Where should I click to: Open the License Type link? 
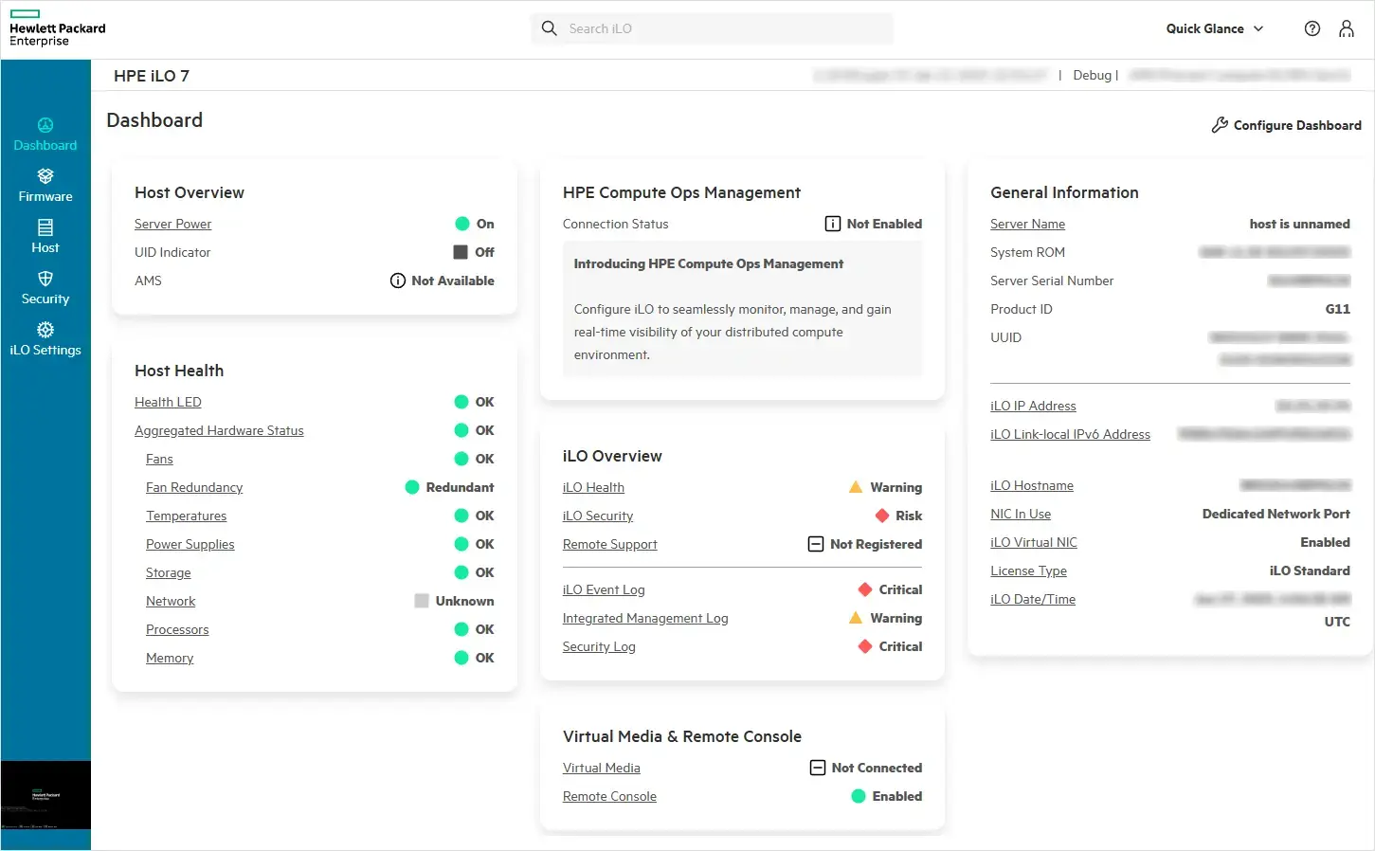point(1028,570)
